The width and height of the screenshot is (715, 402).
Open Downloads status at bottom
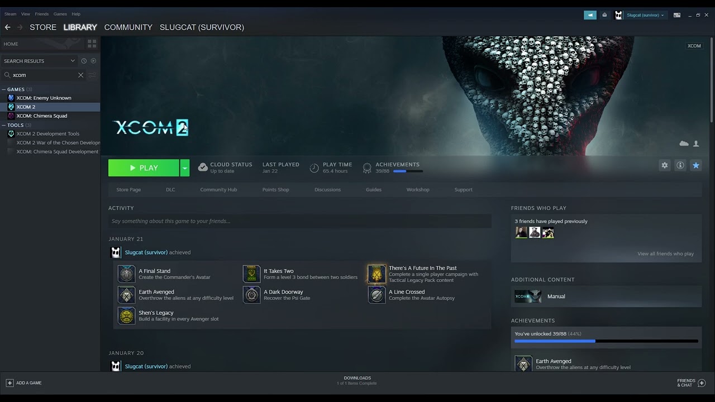pyautogui.click(x=357, y=380)
